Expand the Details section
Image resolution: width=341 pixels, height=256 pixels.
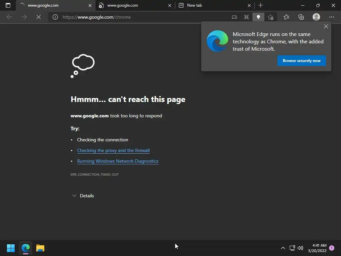pyautogui.click(x=83, y=196)
